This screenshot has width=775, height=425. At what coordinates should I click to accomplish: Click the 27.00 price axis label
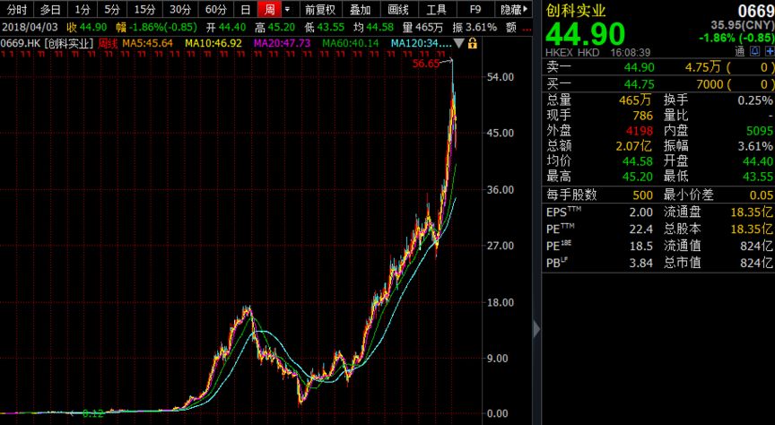click(501, 246)
